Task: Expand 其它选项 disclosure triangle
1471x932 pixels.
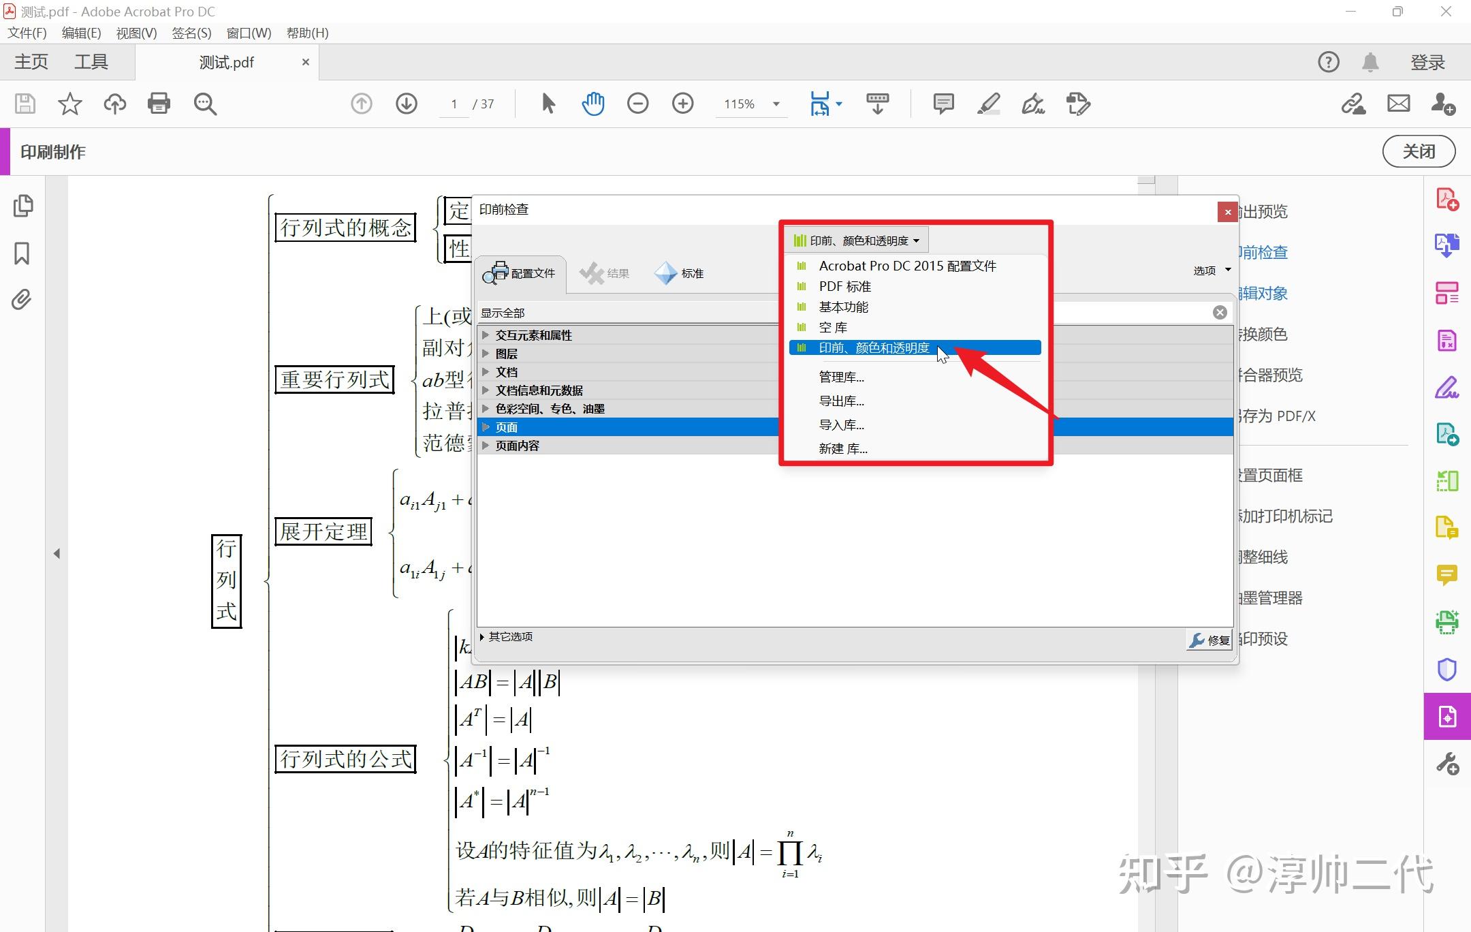Action: pyautogui.click(x=482, y=637)
